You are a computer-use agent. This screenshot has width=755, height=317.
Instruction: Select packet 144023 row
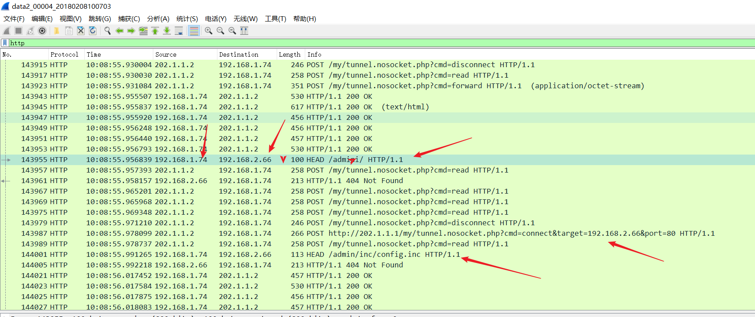[x=377, y=286]
